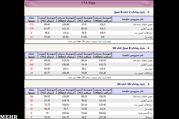179x119 pixels.
Task: Select the receive quality value 98.24
Action: [x=84, y=60]
